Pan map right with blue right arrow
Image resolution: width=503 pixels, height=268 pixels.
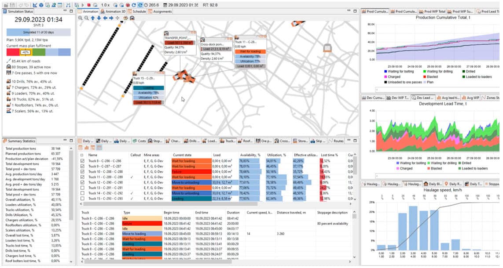pyautogui.click(x=111, y=18)
